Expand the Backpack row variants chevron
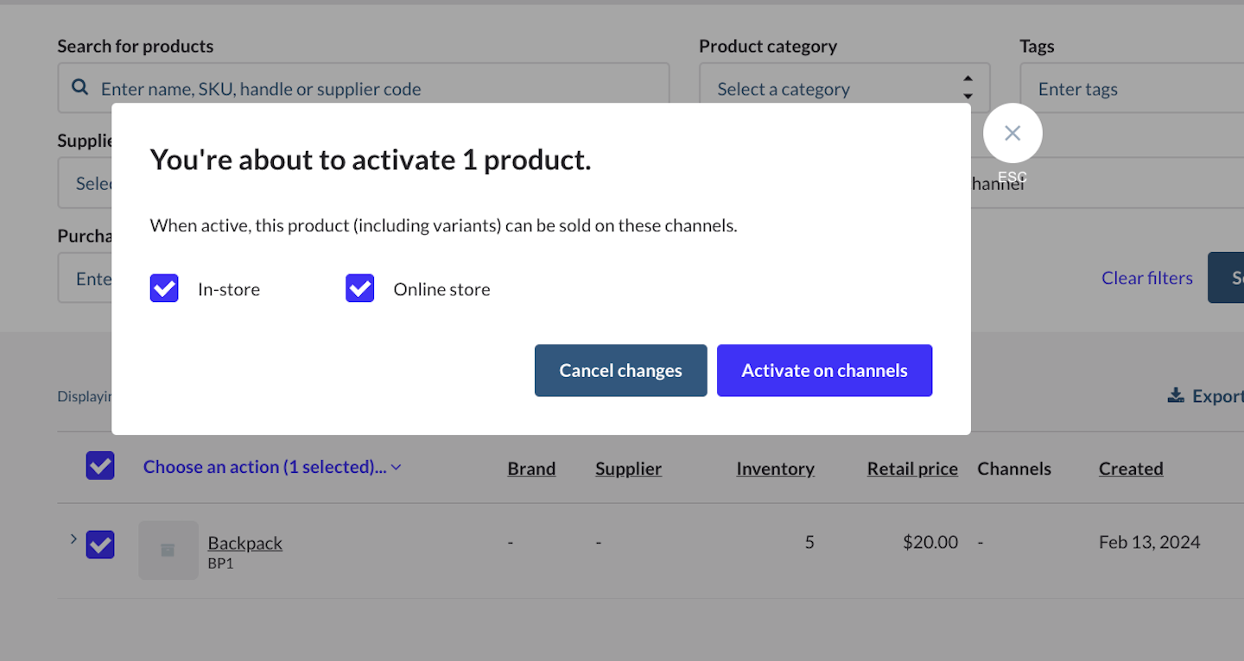The width and height of the screenshot is (1244, 661). click(73, 539)
